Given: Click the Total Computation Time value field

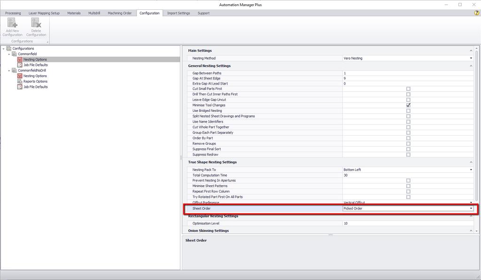Looking at the screenshot, I should tap(408, 175).
